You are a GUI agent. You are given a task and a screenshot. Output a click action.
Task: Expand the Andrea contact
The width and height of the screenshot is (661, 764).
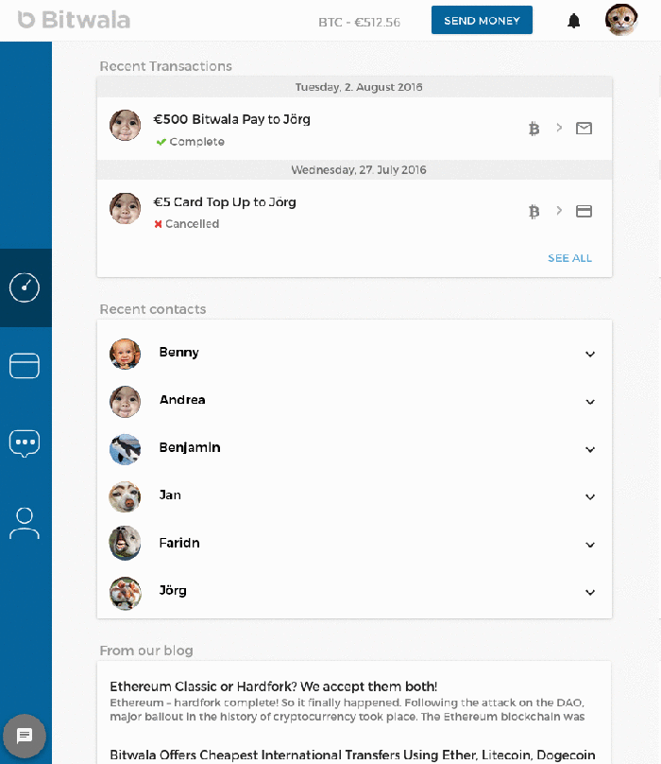[590, 402]
